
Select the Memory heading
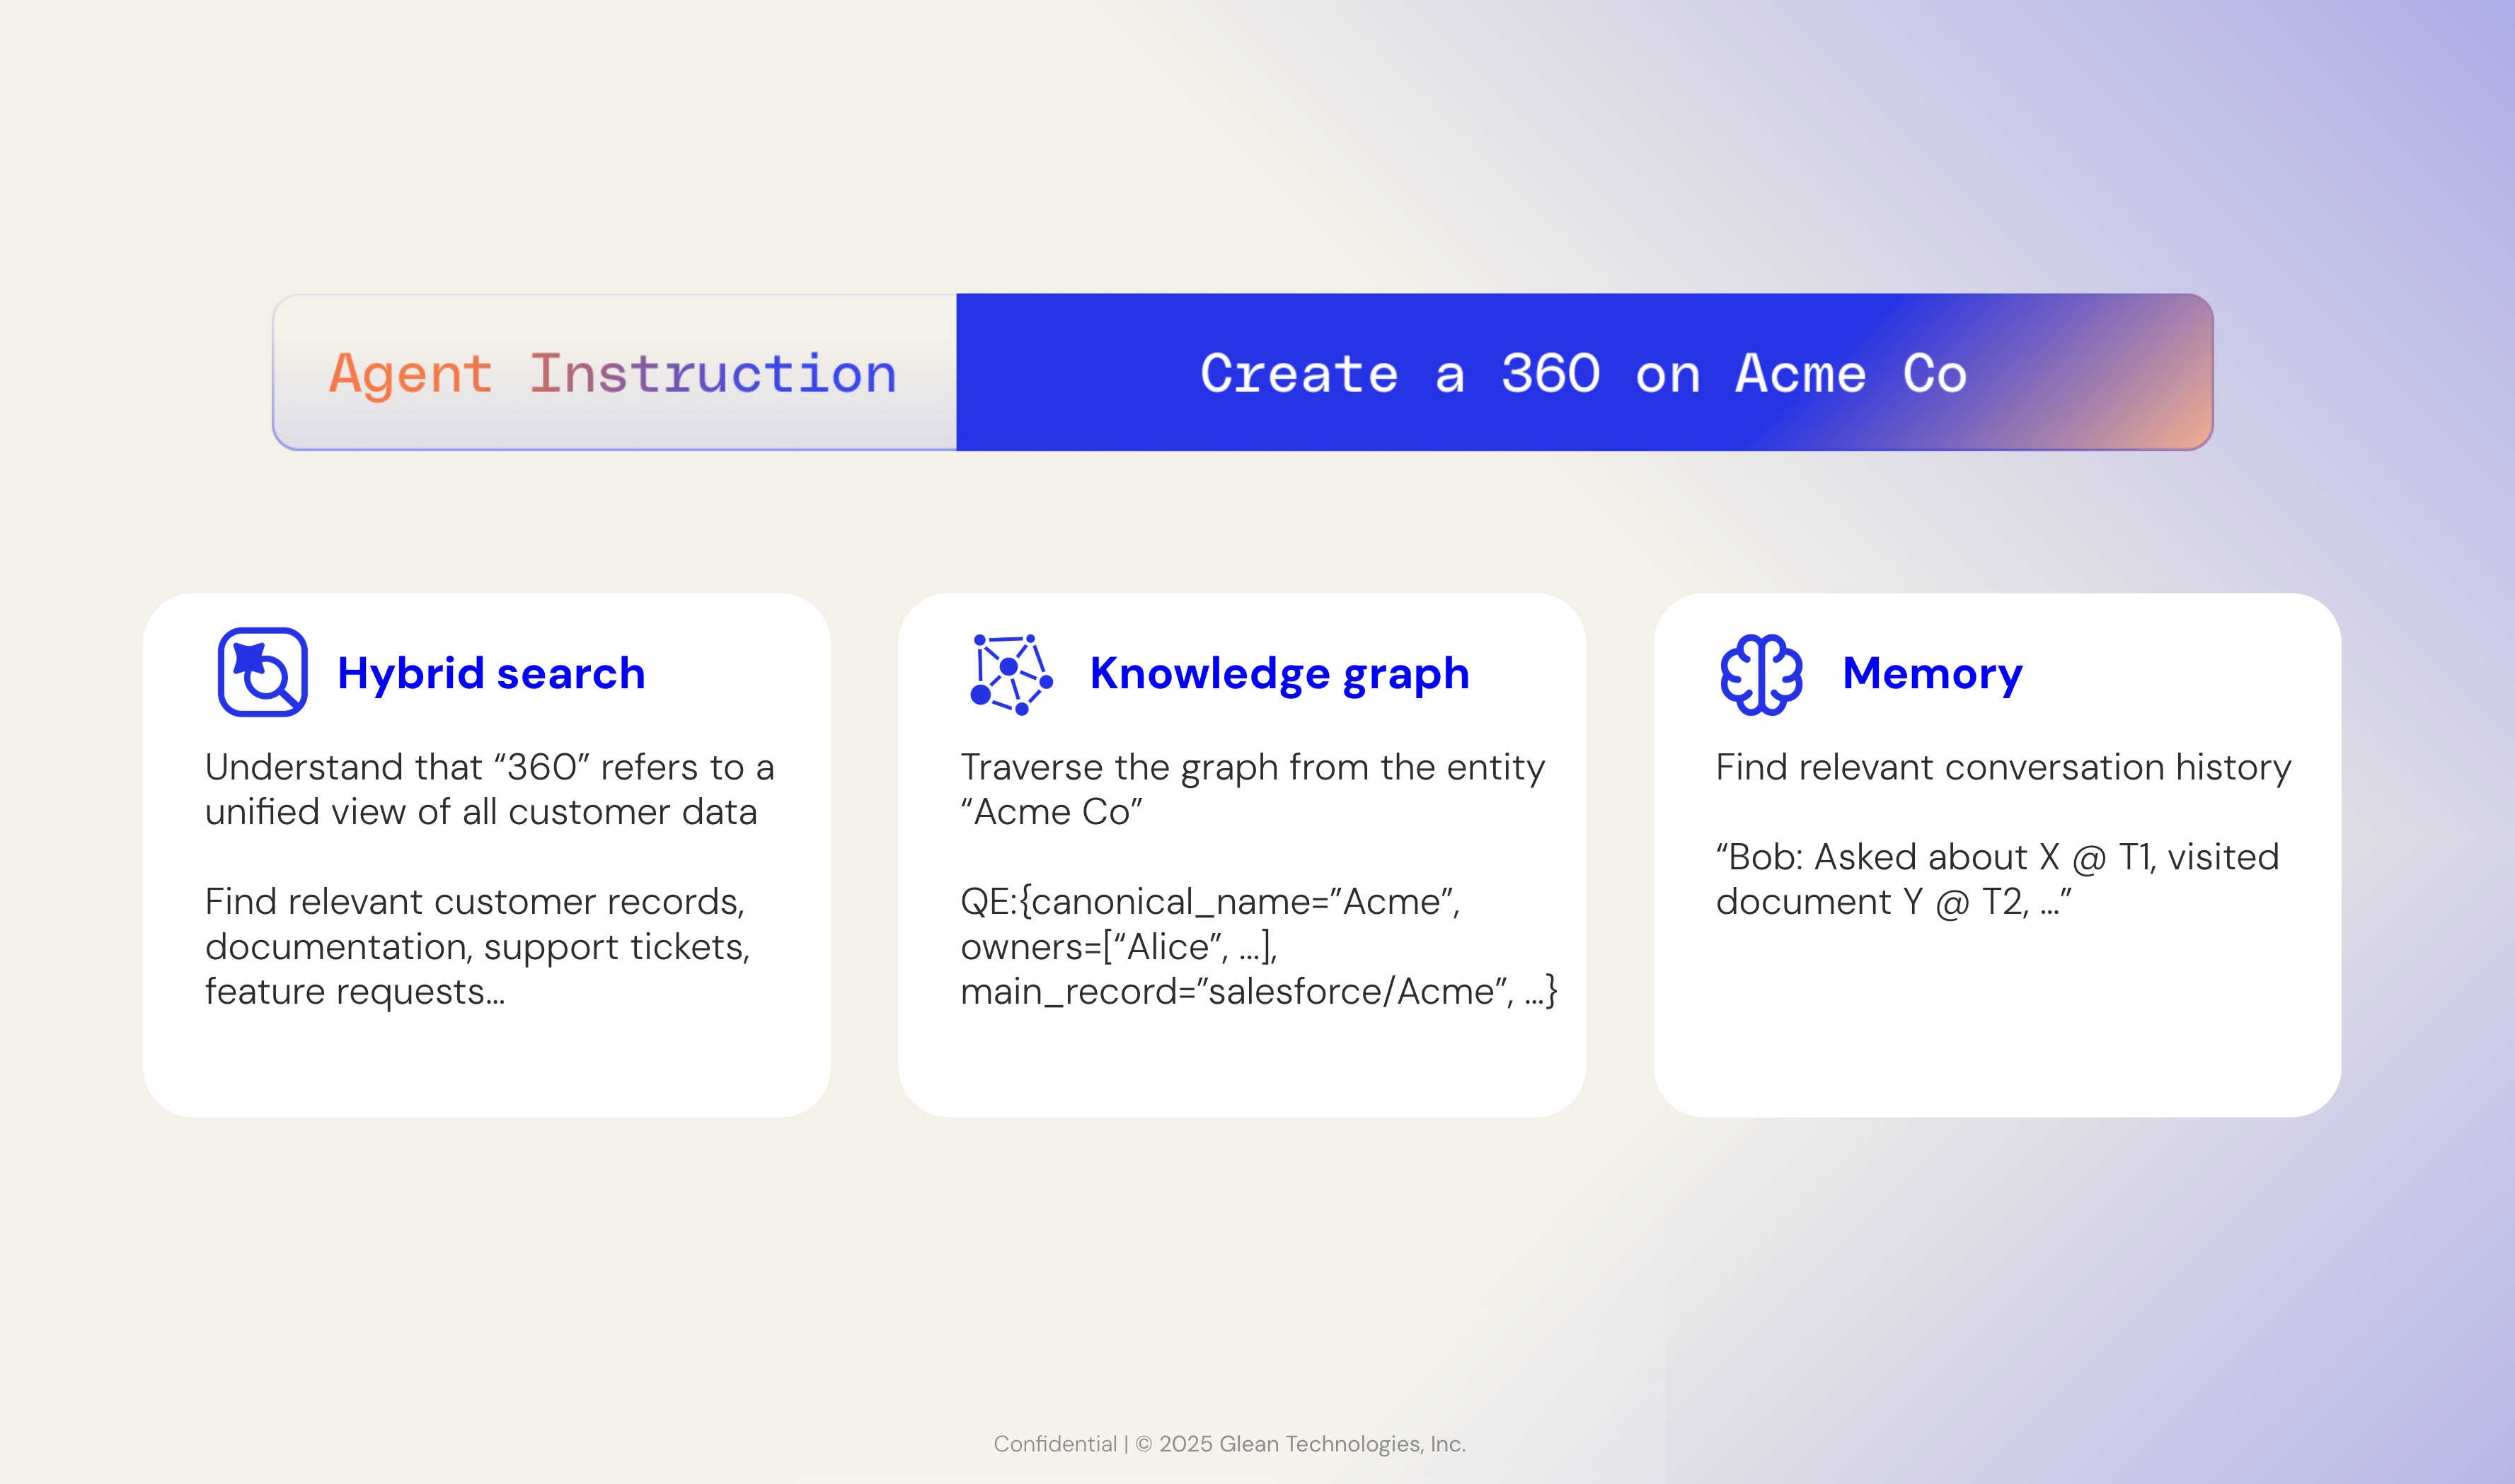point(1932,674)
